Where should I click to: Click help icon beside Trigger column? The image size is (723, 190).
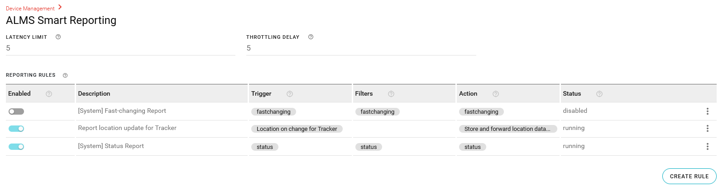tap(290, 94)
